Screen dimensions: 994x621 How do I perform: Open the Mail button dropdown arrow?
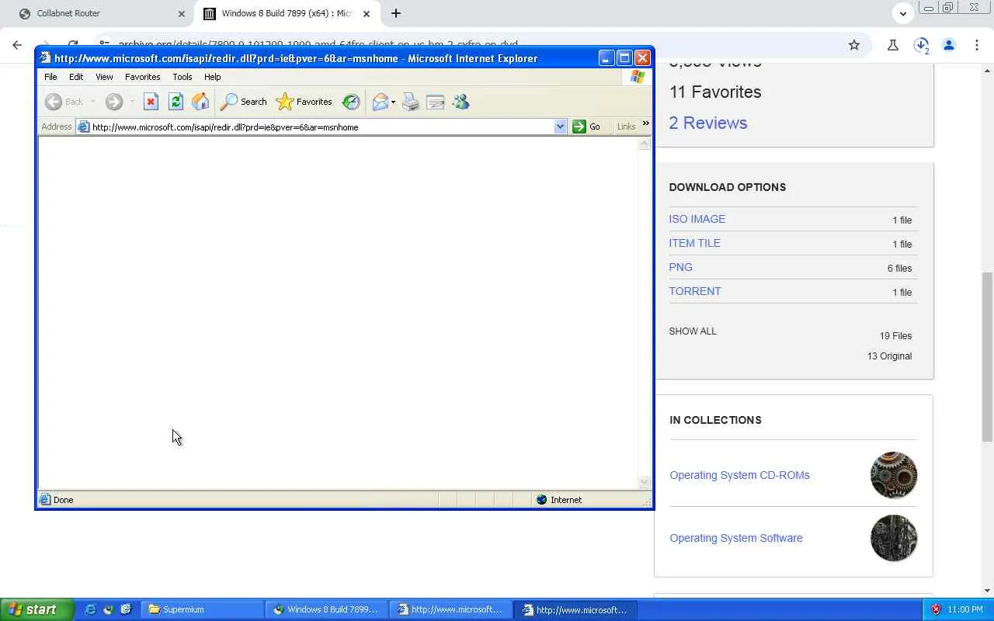click(x=393, y=102)
